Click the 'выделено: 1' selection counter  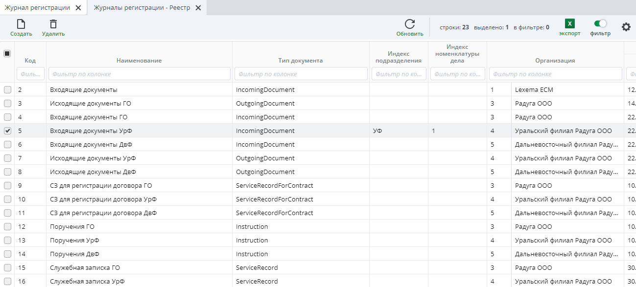tap(491, 27)
